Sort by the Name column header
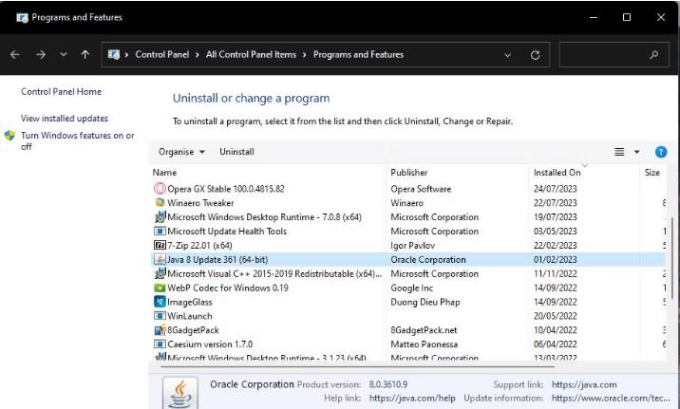 164,173
